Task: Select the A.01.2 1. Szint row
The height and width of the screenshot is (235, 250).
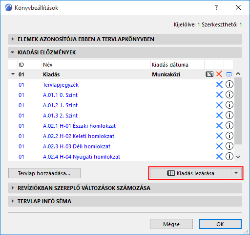Action: pos(121,105)
